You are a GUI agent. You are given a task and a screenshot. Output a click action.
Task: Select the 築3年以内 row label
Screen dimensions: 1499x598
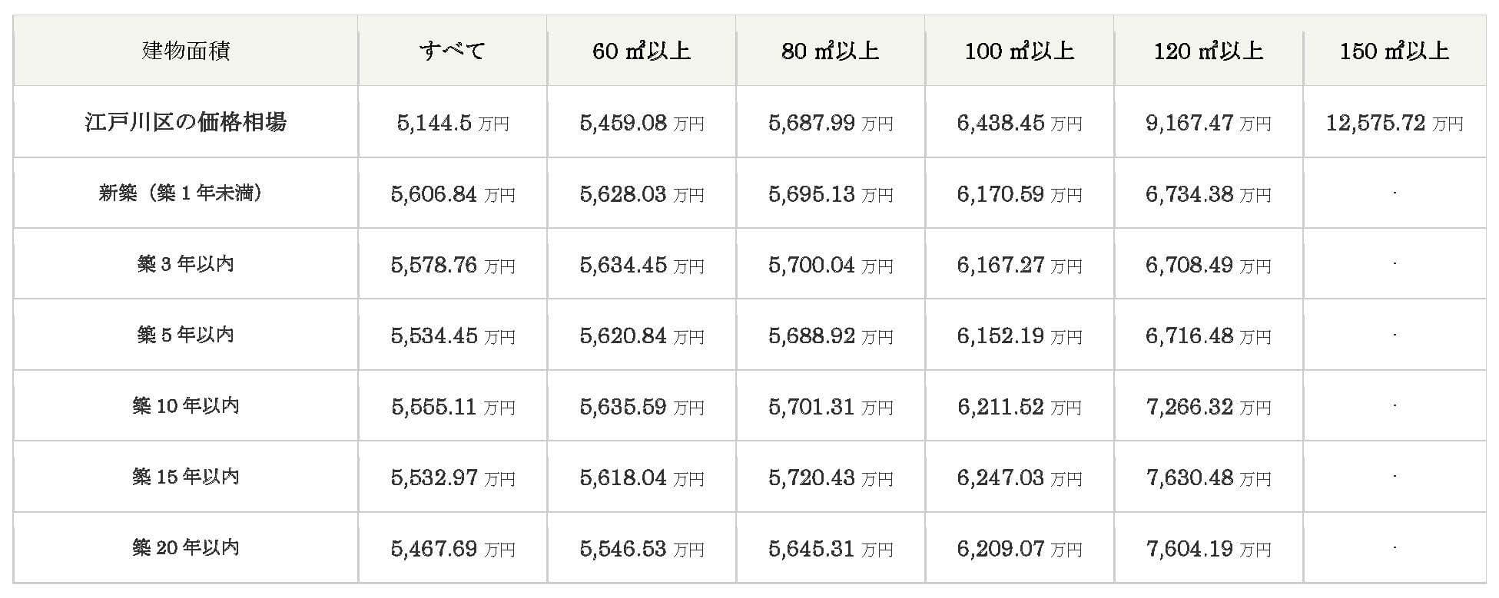pyautogui.click(x=185, y=264)
